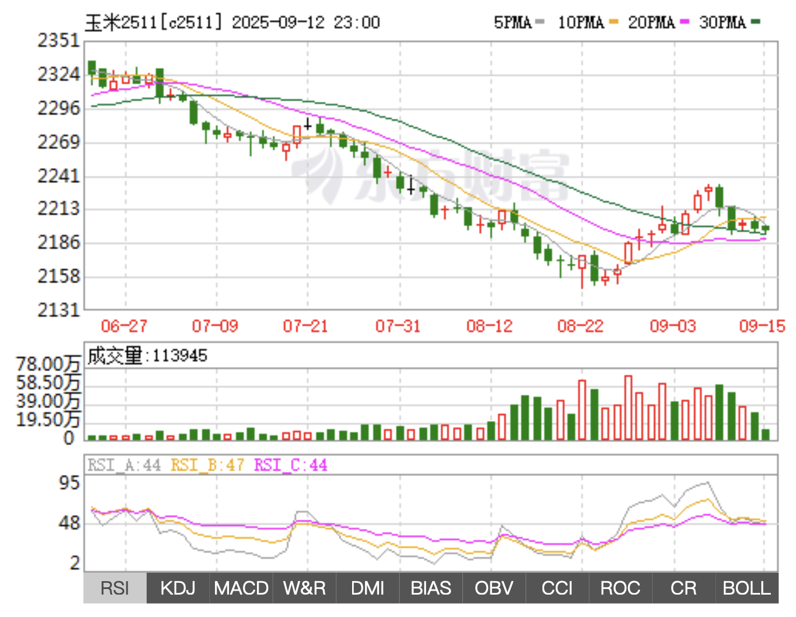The height and width of the screenshot is (617, 796).
Task: Click the 2269 price axis label
Action: click(x=59, y=142)
